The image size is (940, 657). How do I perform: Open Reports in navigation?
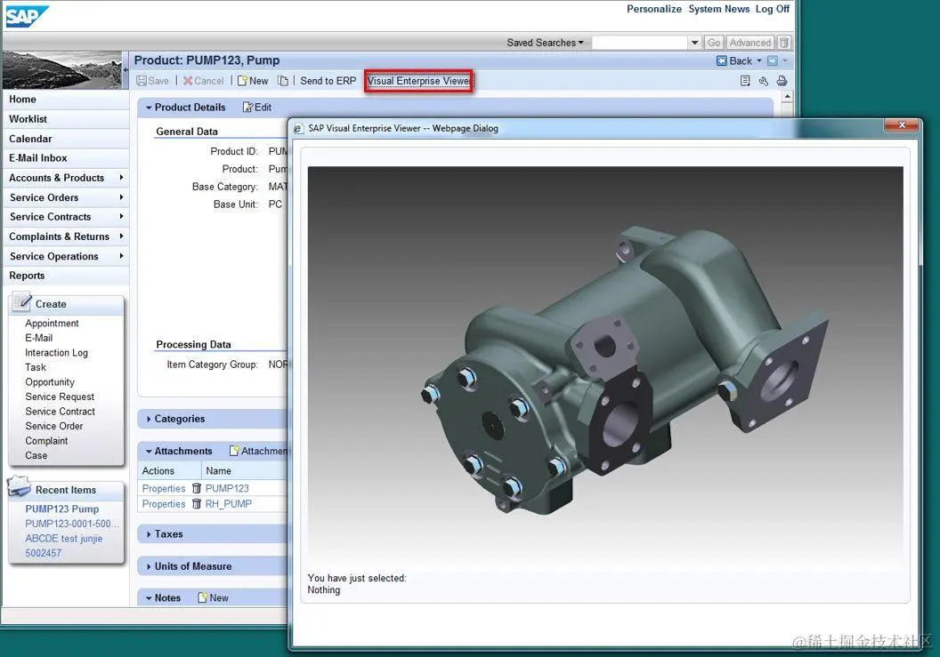(x=27, y=276)
